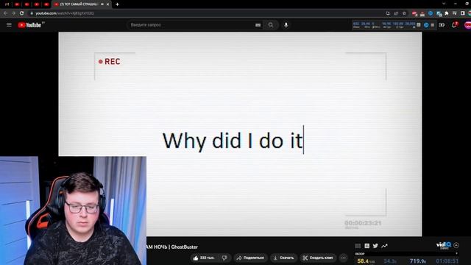Collapse the vidIQ panel with chevron
The image size is (471, 265).
click(x=456, y=245)
